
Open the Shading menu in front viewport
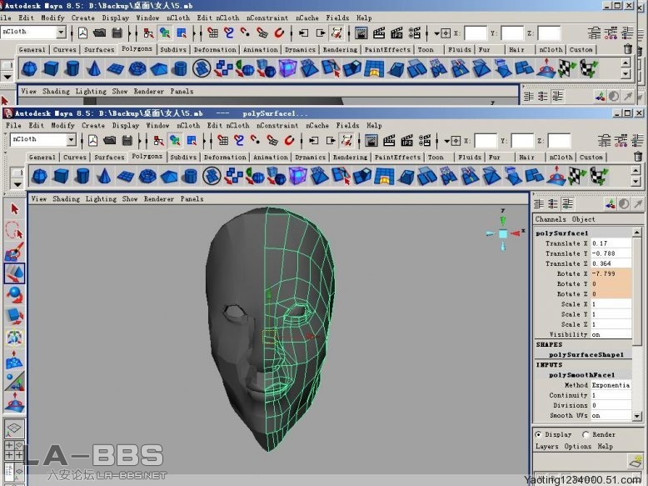pos(66,199)
